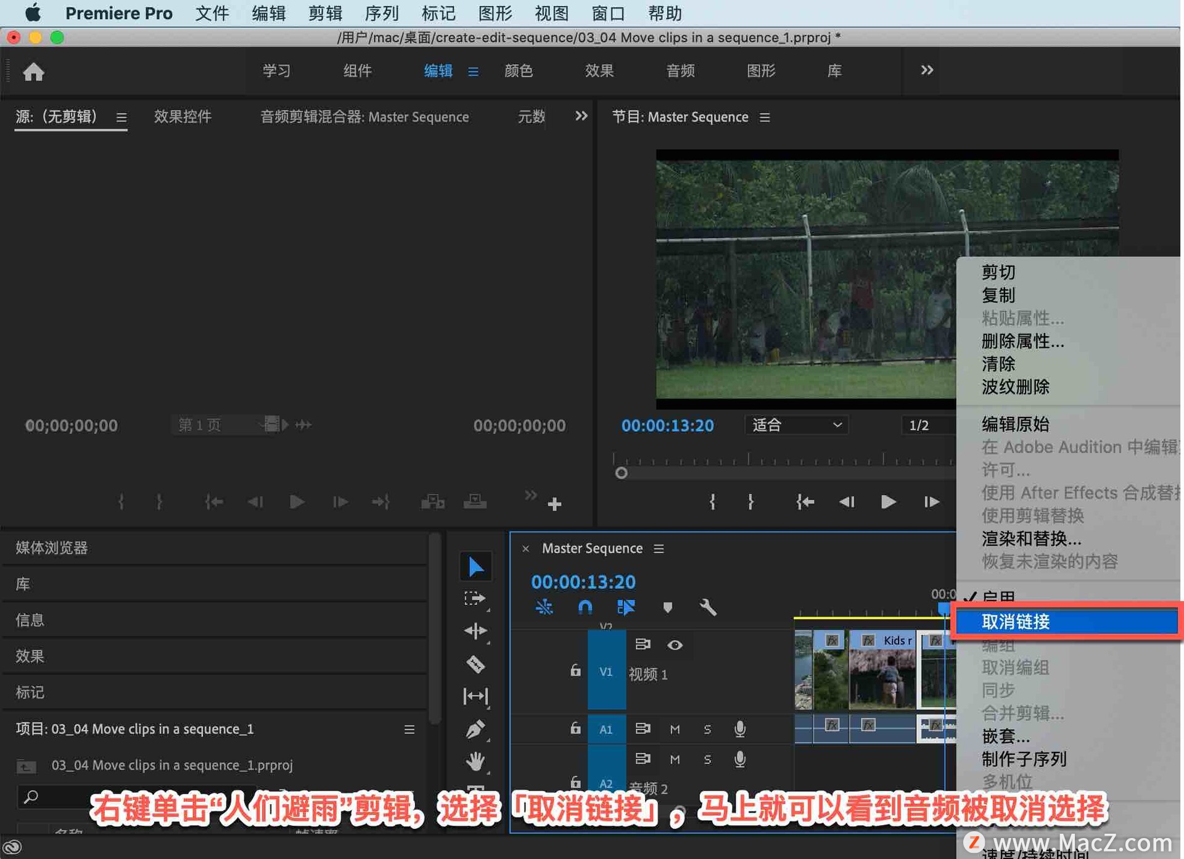Enable voice-over record on A2
Screen dimensions: 1184x859
[x=740, y=759]
